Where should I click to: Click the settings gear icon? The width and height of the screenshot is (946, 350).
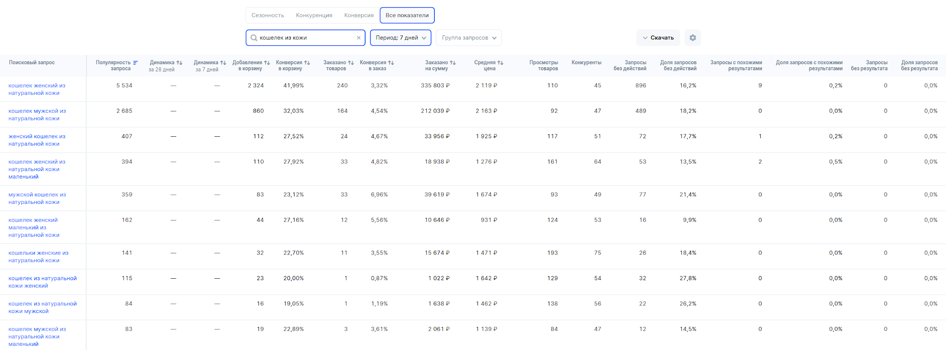pyautogui.click(x=692, y=38)
